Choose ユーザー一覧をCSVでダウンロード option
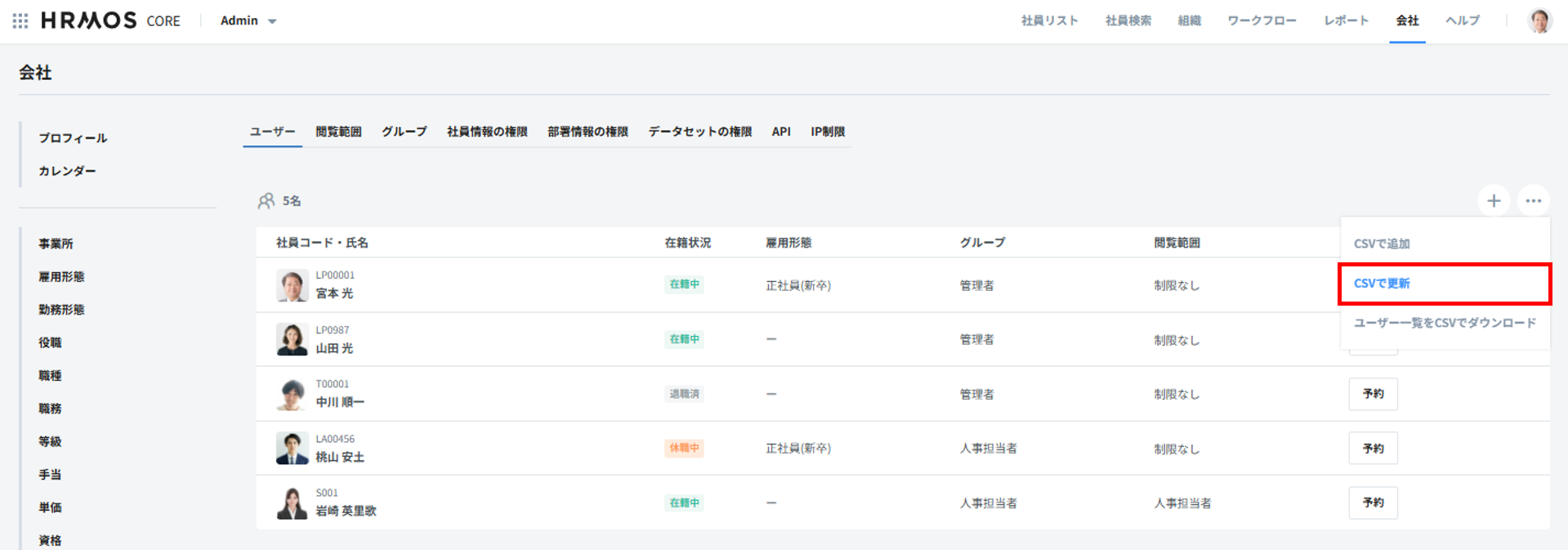Viewport: 1568px width, 550px height. pos(1444,323)
